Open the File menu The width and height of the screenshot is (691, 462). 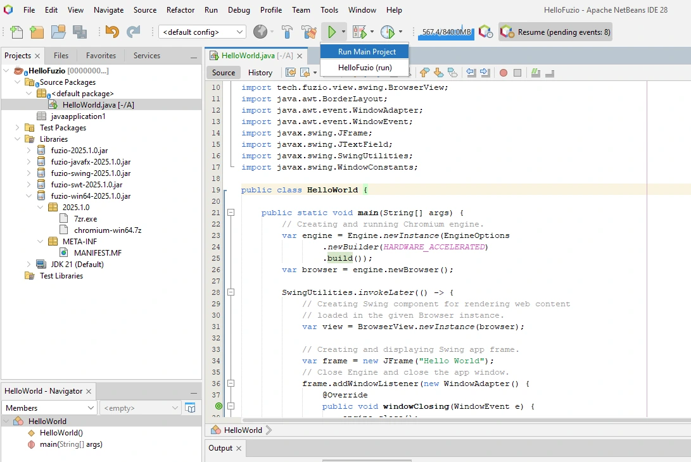tap(29, 9)
